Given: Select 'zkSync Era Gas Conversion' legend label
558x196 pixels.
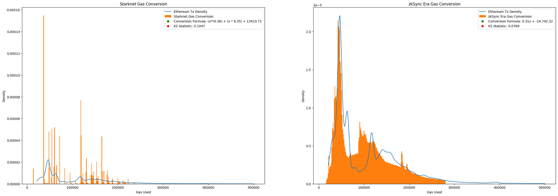Looking at the screenshot, I should [x=510, y=16].
